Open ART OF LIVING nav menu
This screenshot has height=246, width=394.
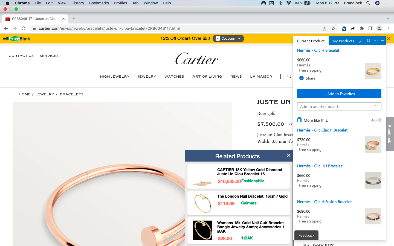point(207,77)
